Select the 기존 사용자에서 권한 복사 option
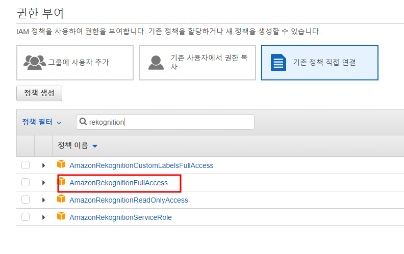The height and width of the screenshot is (254, 404). (x=197, y=63)
